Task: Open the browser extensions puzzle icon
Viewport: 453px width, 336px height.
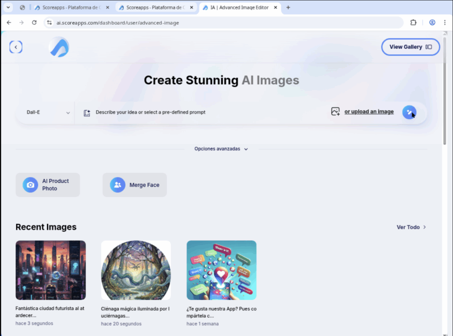Action: (x=413, y=23)
